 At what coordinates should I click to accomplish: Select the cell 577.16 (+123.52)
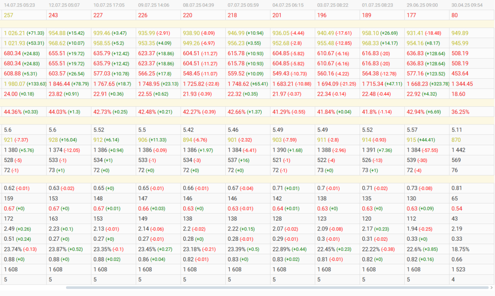(426, 74)
